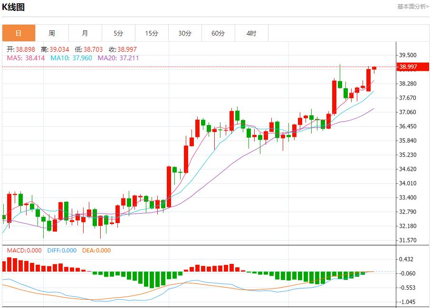Select the 4时 timeframe

[251, 33]
